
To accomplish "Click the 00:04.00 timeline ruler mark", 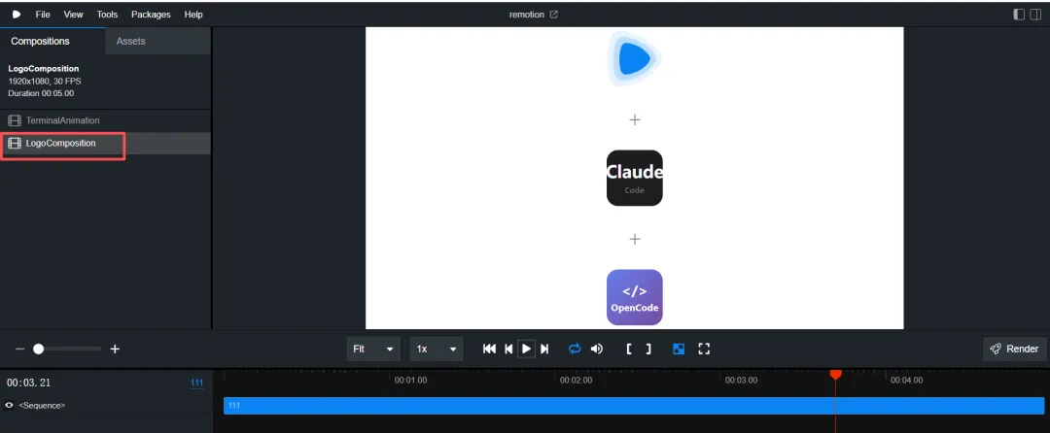I will [907, 381].
